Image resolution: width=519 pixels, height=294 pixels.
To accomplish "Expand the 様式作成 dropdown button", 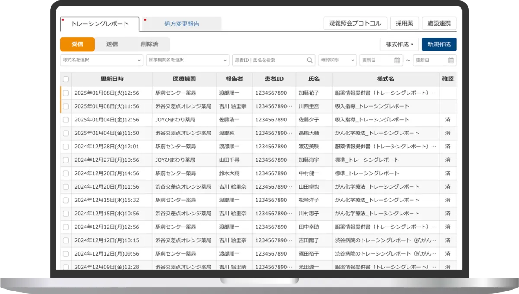I will [x=400, y=44].
